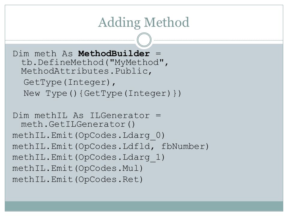Image resolution: width=288 pixels, height=216 pixels.
Task: Click the 'Dim meth As' text
Action: 43,54
